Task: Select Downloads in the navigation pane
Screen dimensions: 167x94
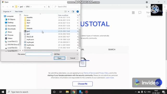Action: tap(10, 29)
